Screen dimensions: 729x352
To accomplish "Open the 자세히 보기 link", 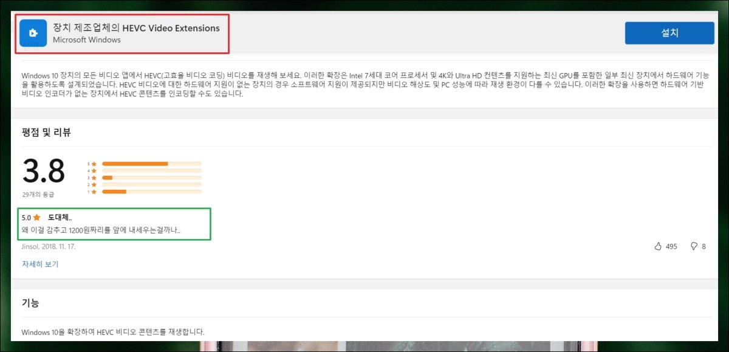I will [40, 264].
